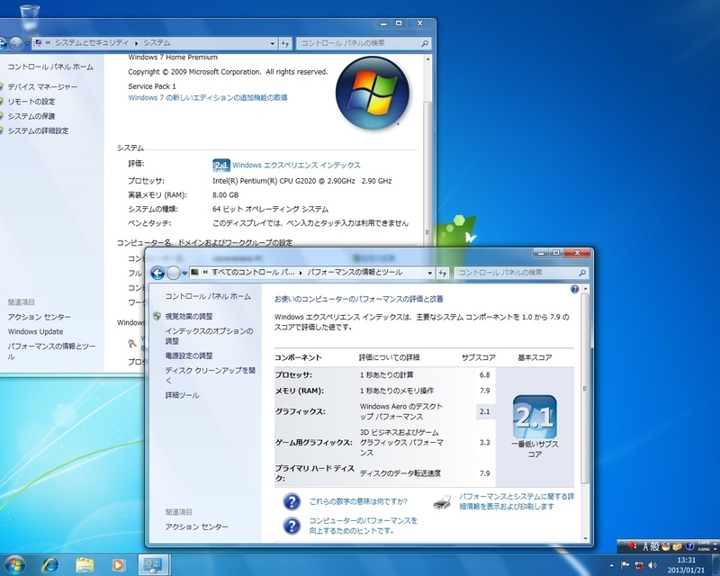The width and height of the screenshot is (720, 576).
Task: Open 視覚効果の調整 link
Action: tap(189, 317)
